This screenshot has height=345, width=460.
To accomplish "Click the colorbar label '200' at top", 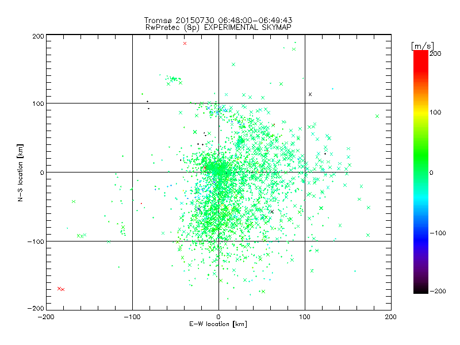I will click(435, 53).
